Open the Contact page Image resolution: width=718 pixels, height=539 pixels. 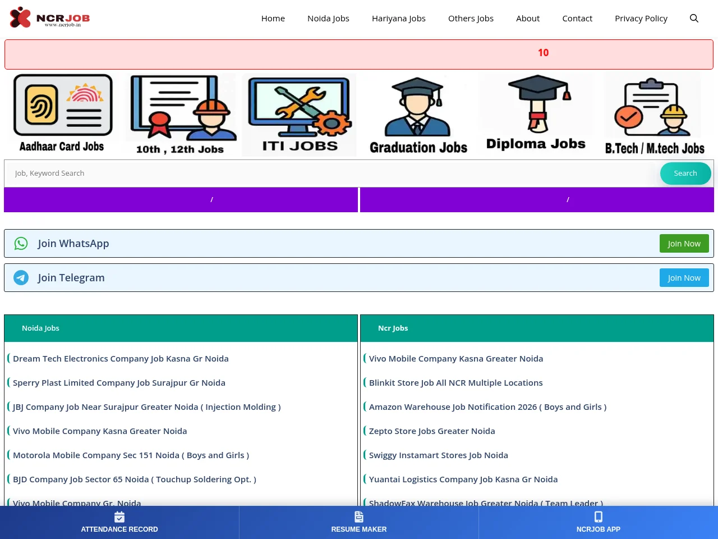[x=577, y=18]
